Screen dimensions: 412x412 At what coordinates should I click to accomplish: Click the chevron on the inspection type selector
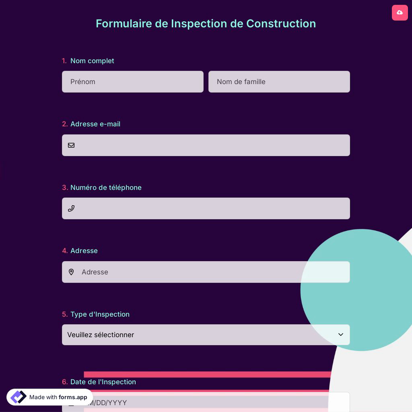click(341, 335)
